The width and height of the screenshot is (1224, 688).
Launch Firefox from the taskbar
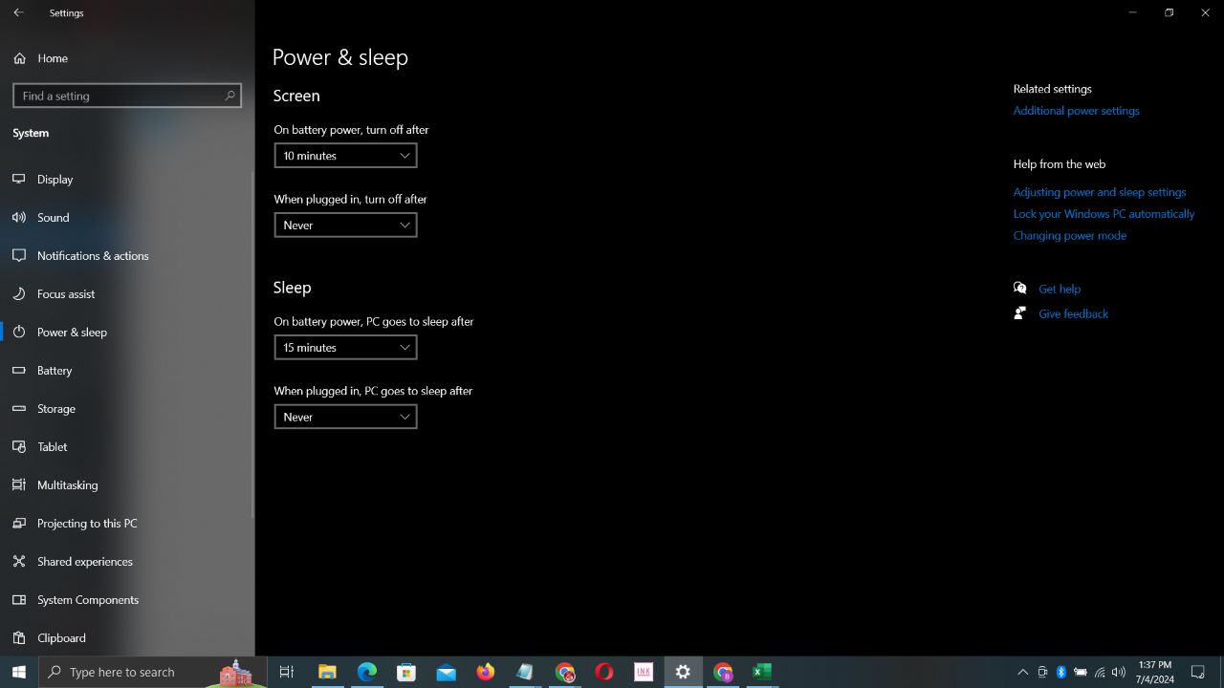click(x=486, y=672)
